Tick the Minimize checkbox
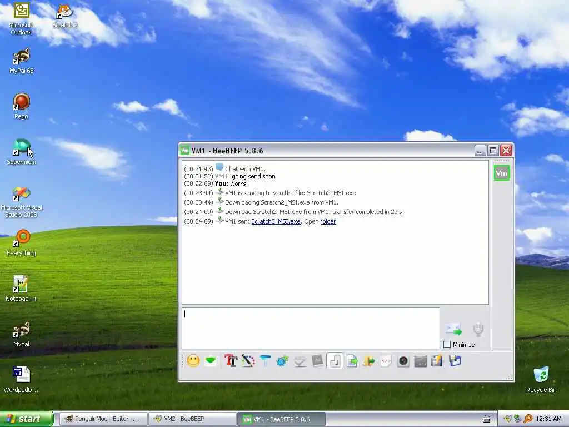This screenshot has height=427, width=569. (x=447, y=345)
